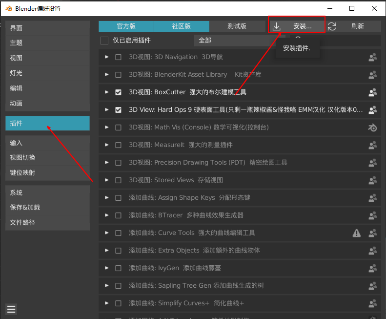Click the community icon on Simplify Curves+ row
The image size is (386, 319).
372,303
